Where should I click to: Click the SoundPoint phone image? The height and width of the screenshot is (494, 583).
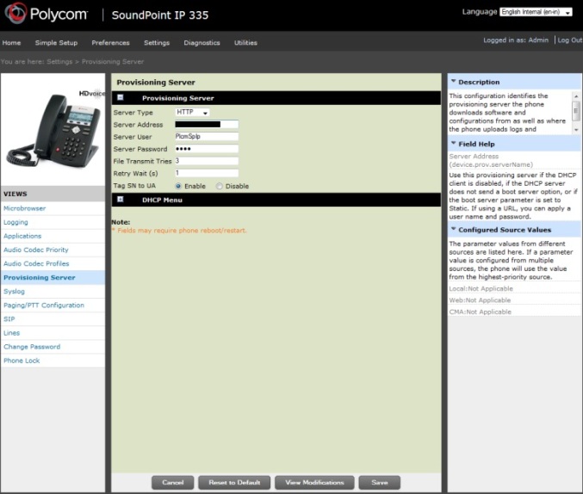(x=53, y=130)
